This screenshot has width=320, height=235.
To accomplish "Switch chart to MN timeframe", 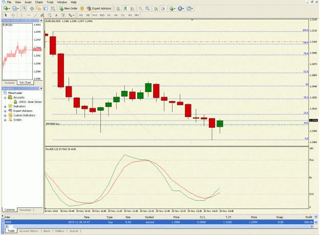I will pos(137,15).
